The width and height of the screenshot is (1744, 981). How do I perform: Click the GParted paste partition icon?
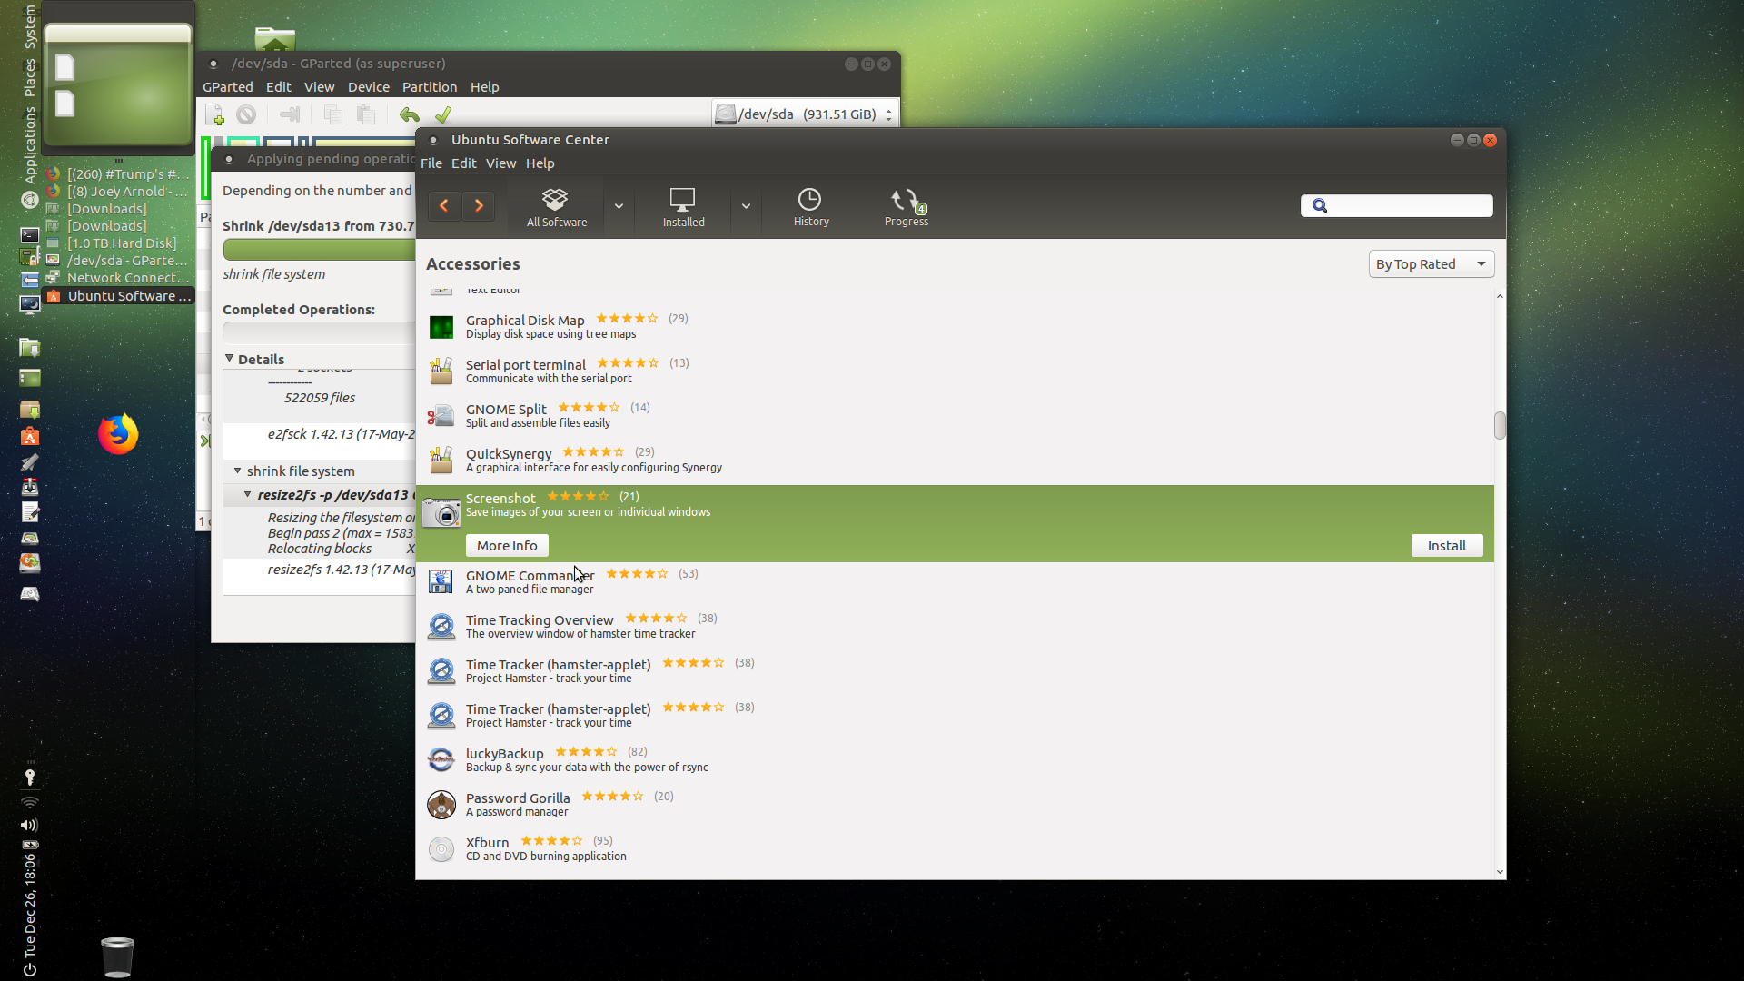[x=367, y=113]
